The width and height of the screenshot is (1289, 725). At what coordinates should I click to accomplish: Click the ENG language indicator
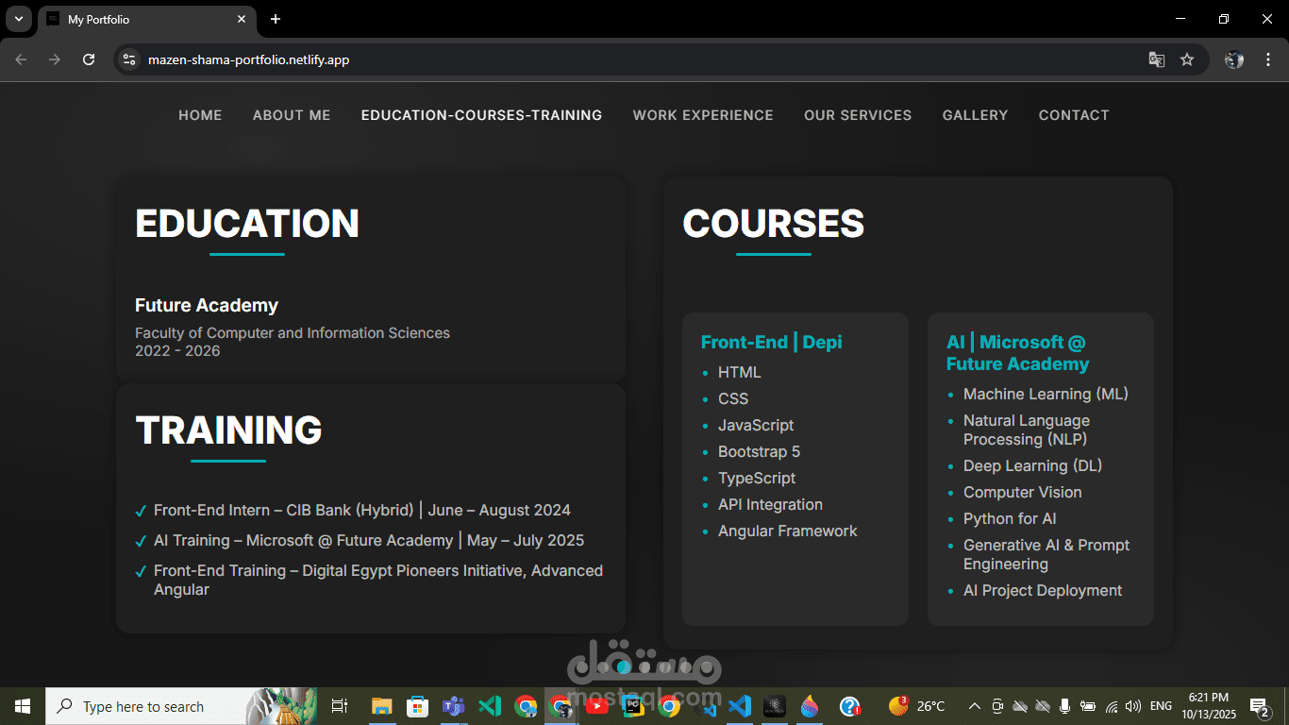(1162, 706)
